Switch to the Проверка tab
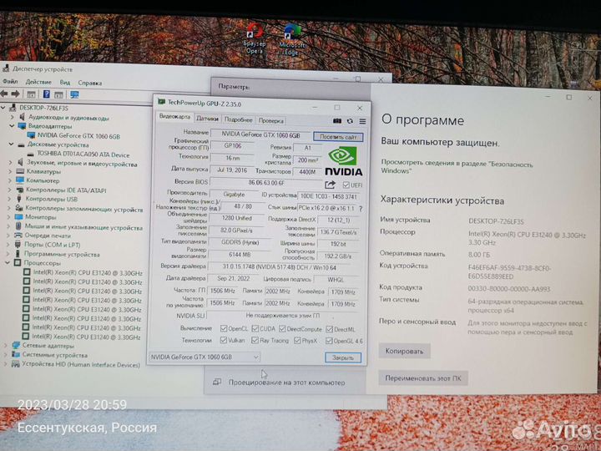This screenshot has height=451, width=601. (x=271, y=120)
